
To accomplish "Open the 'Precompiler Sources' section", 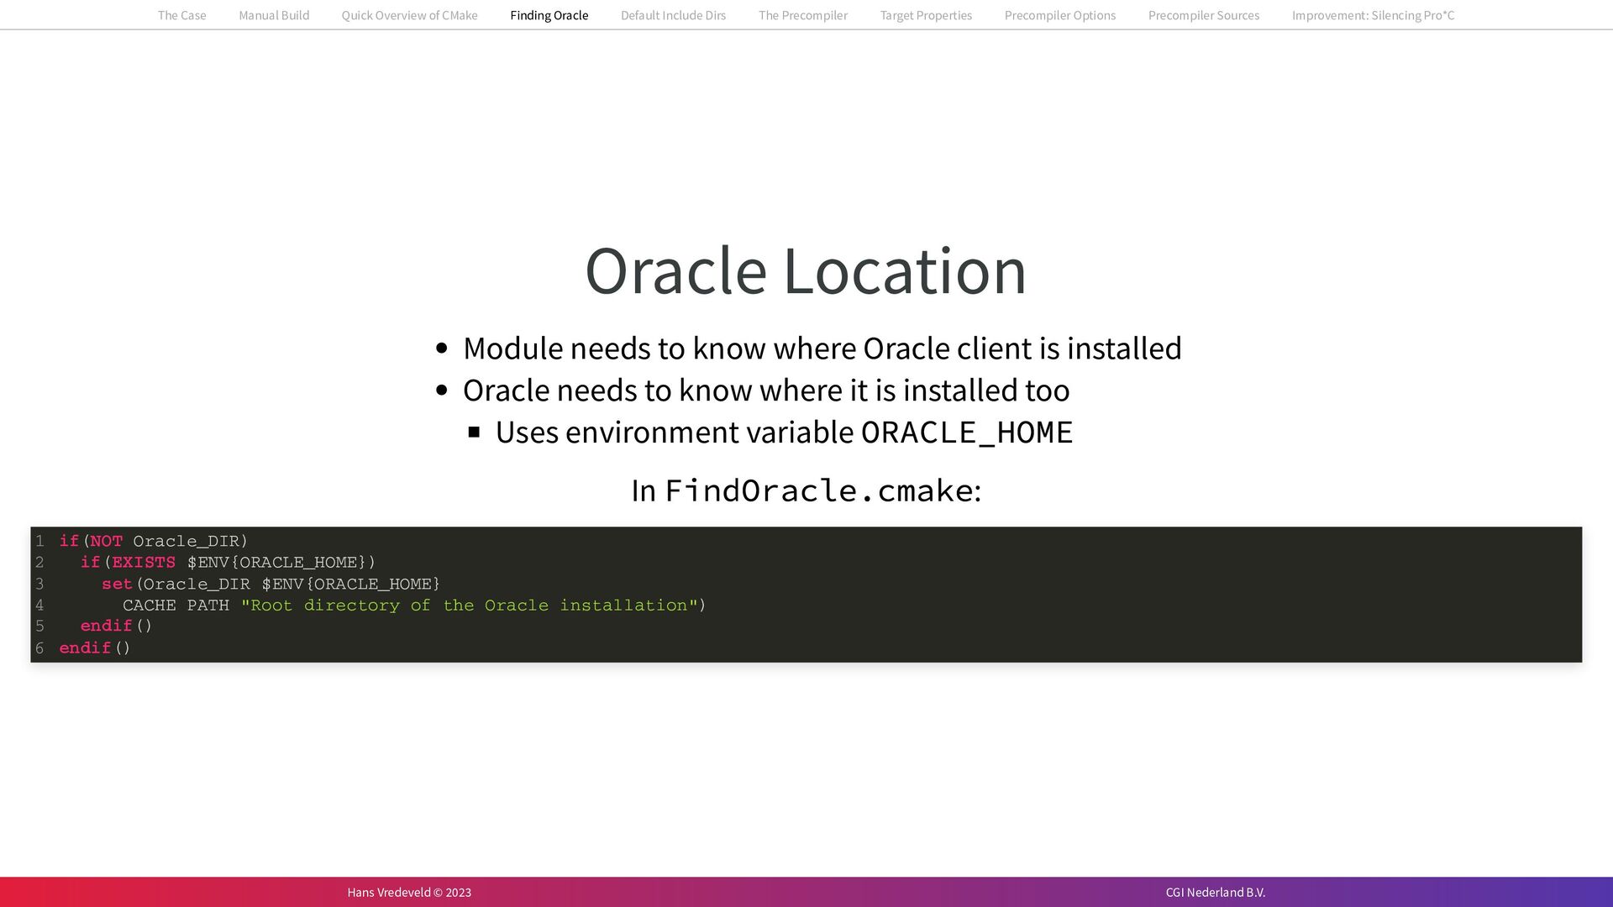I will coord(1203,15).
